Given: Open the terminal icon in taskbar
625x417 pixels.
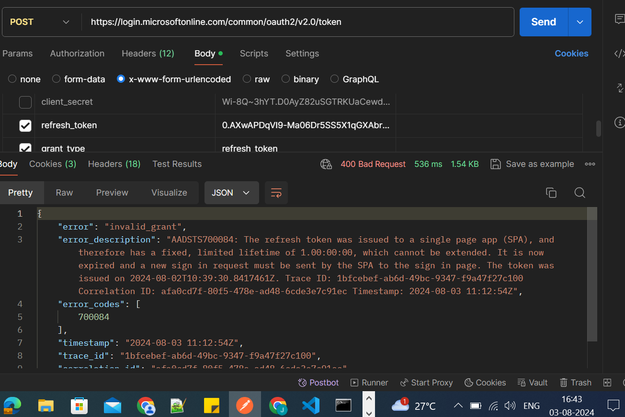Looking at the screenshot, I should 343,406.
